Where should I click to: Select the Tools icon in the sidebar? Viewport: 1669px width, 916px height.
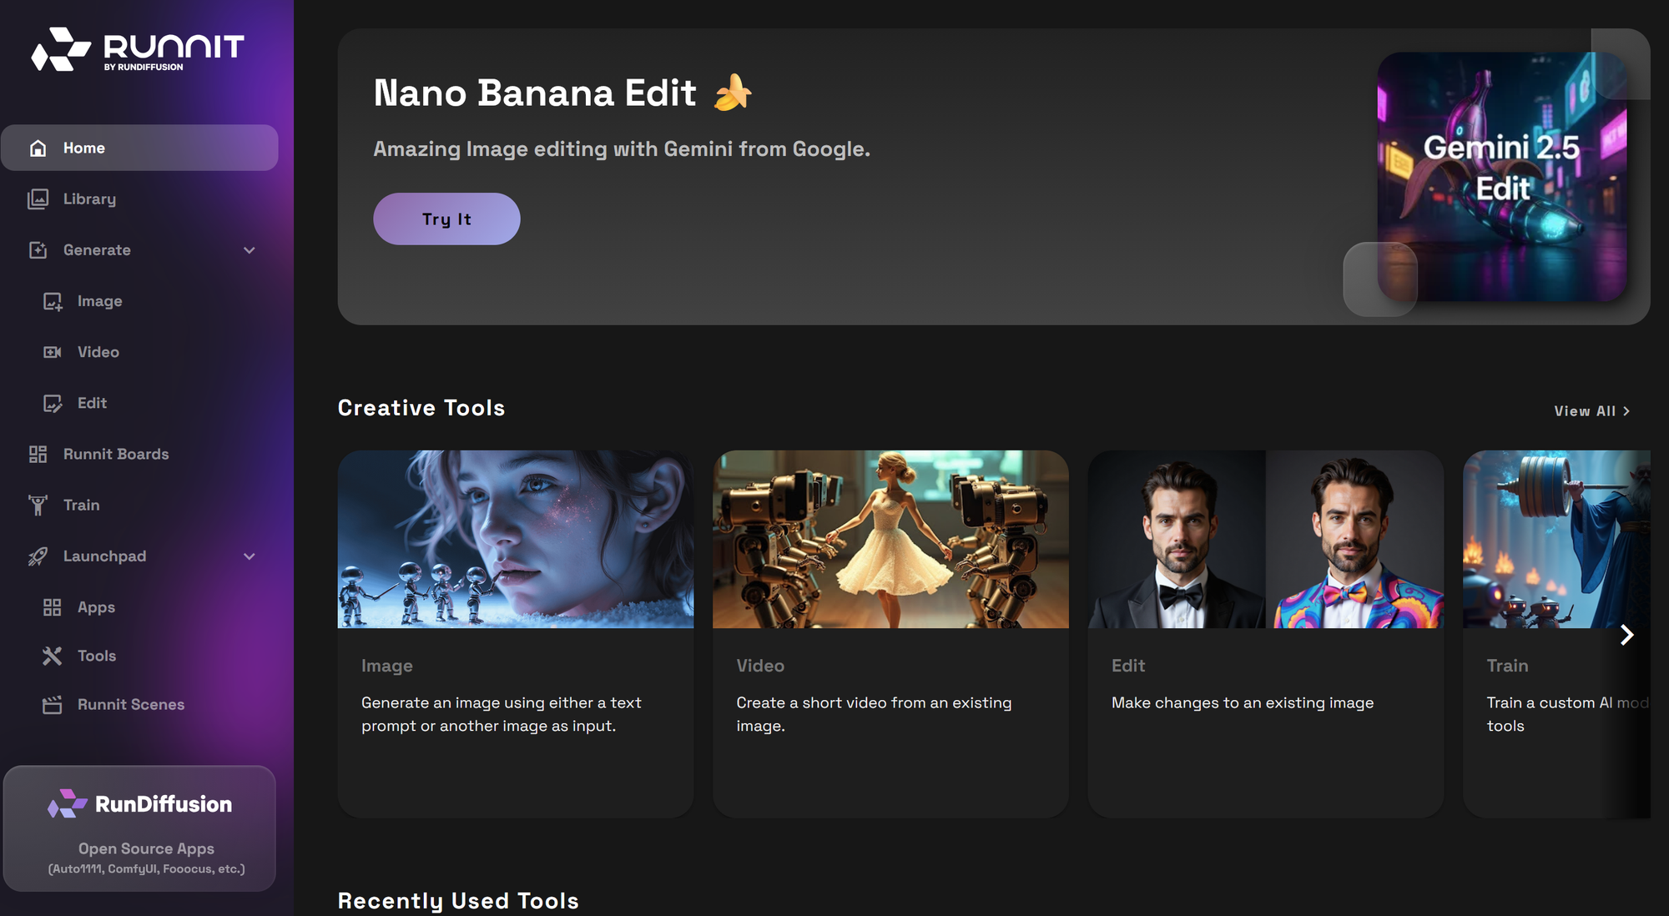(51, 656)
